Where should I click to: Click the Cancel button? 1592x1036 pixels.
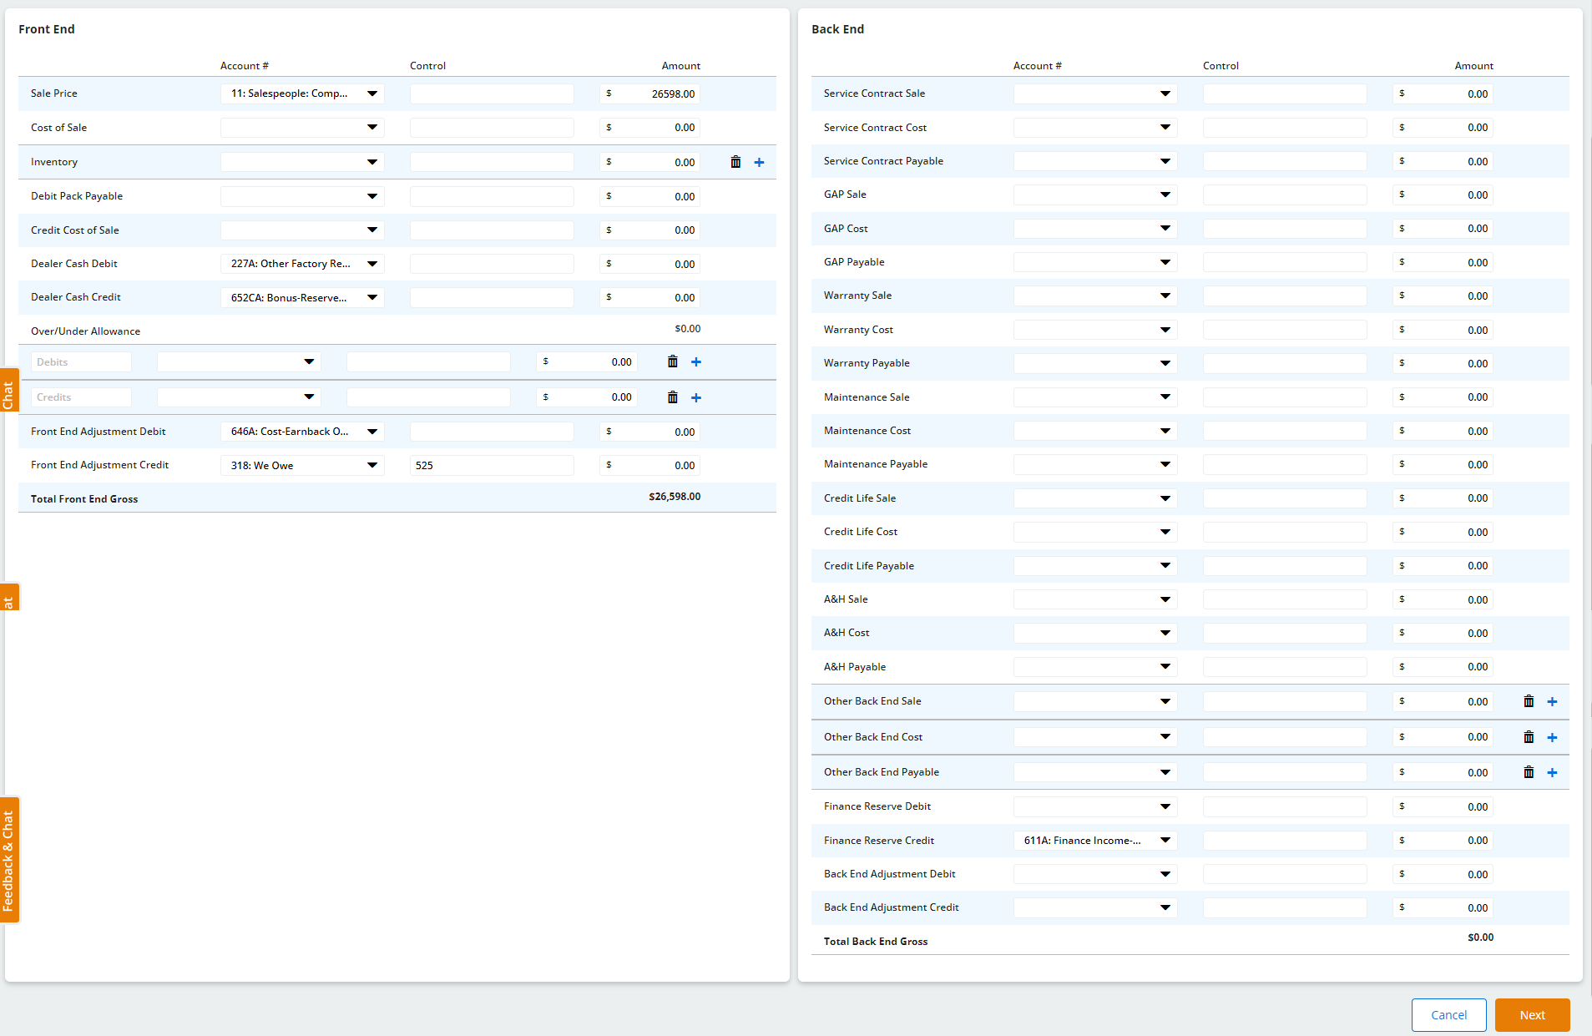pos(1448,1015)
